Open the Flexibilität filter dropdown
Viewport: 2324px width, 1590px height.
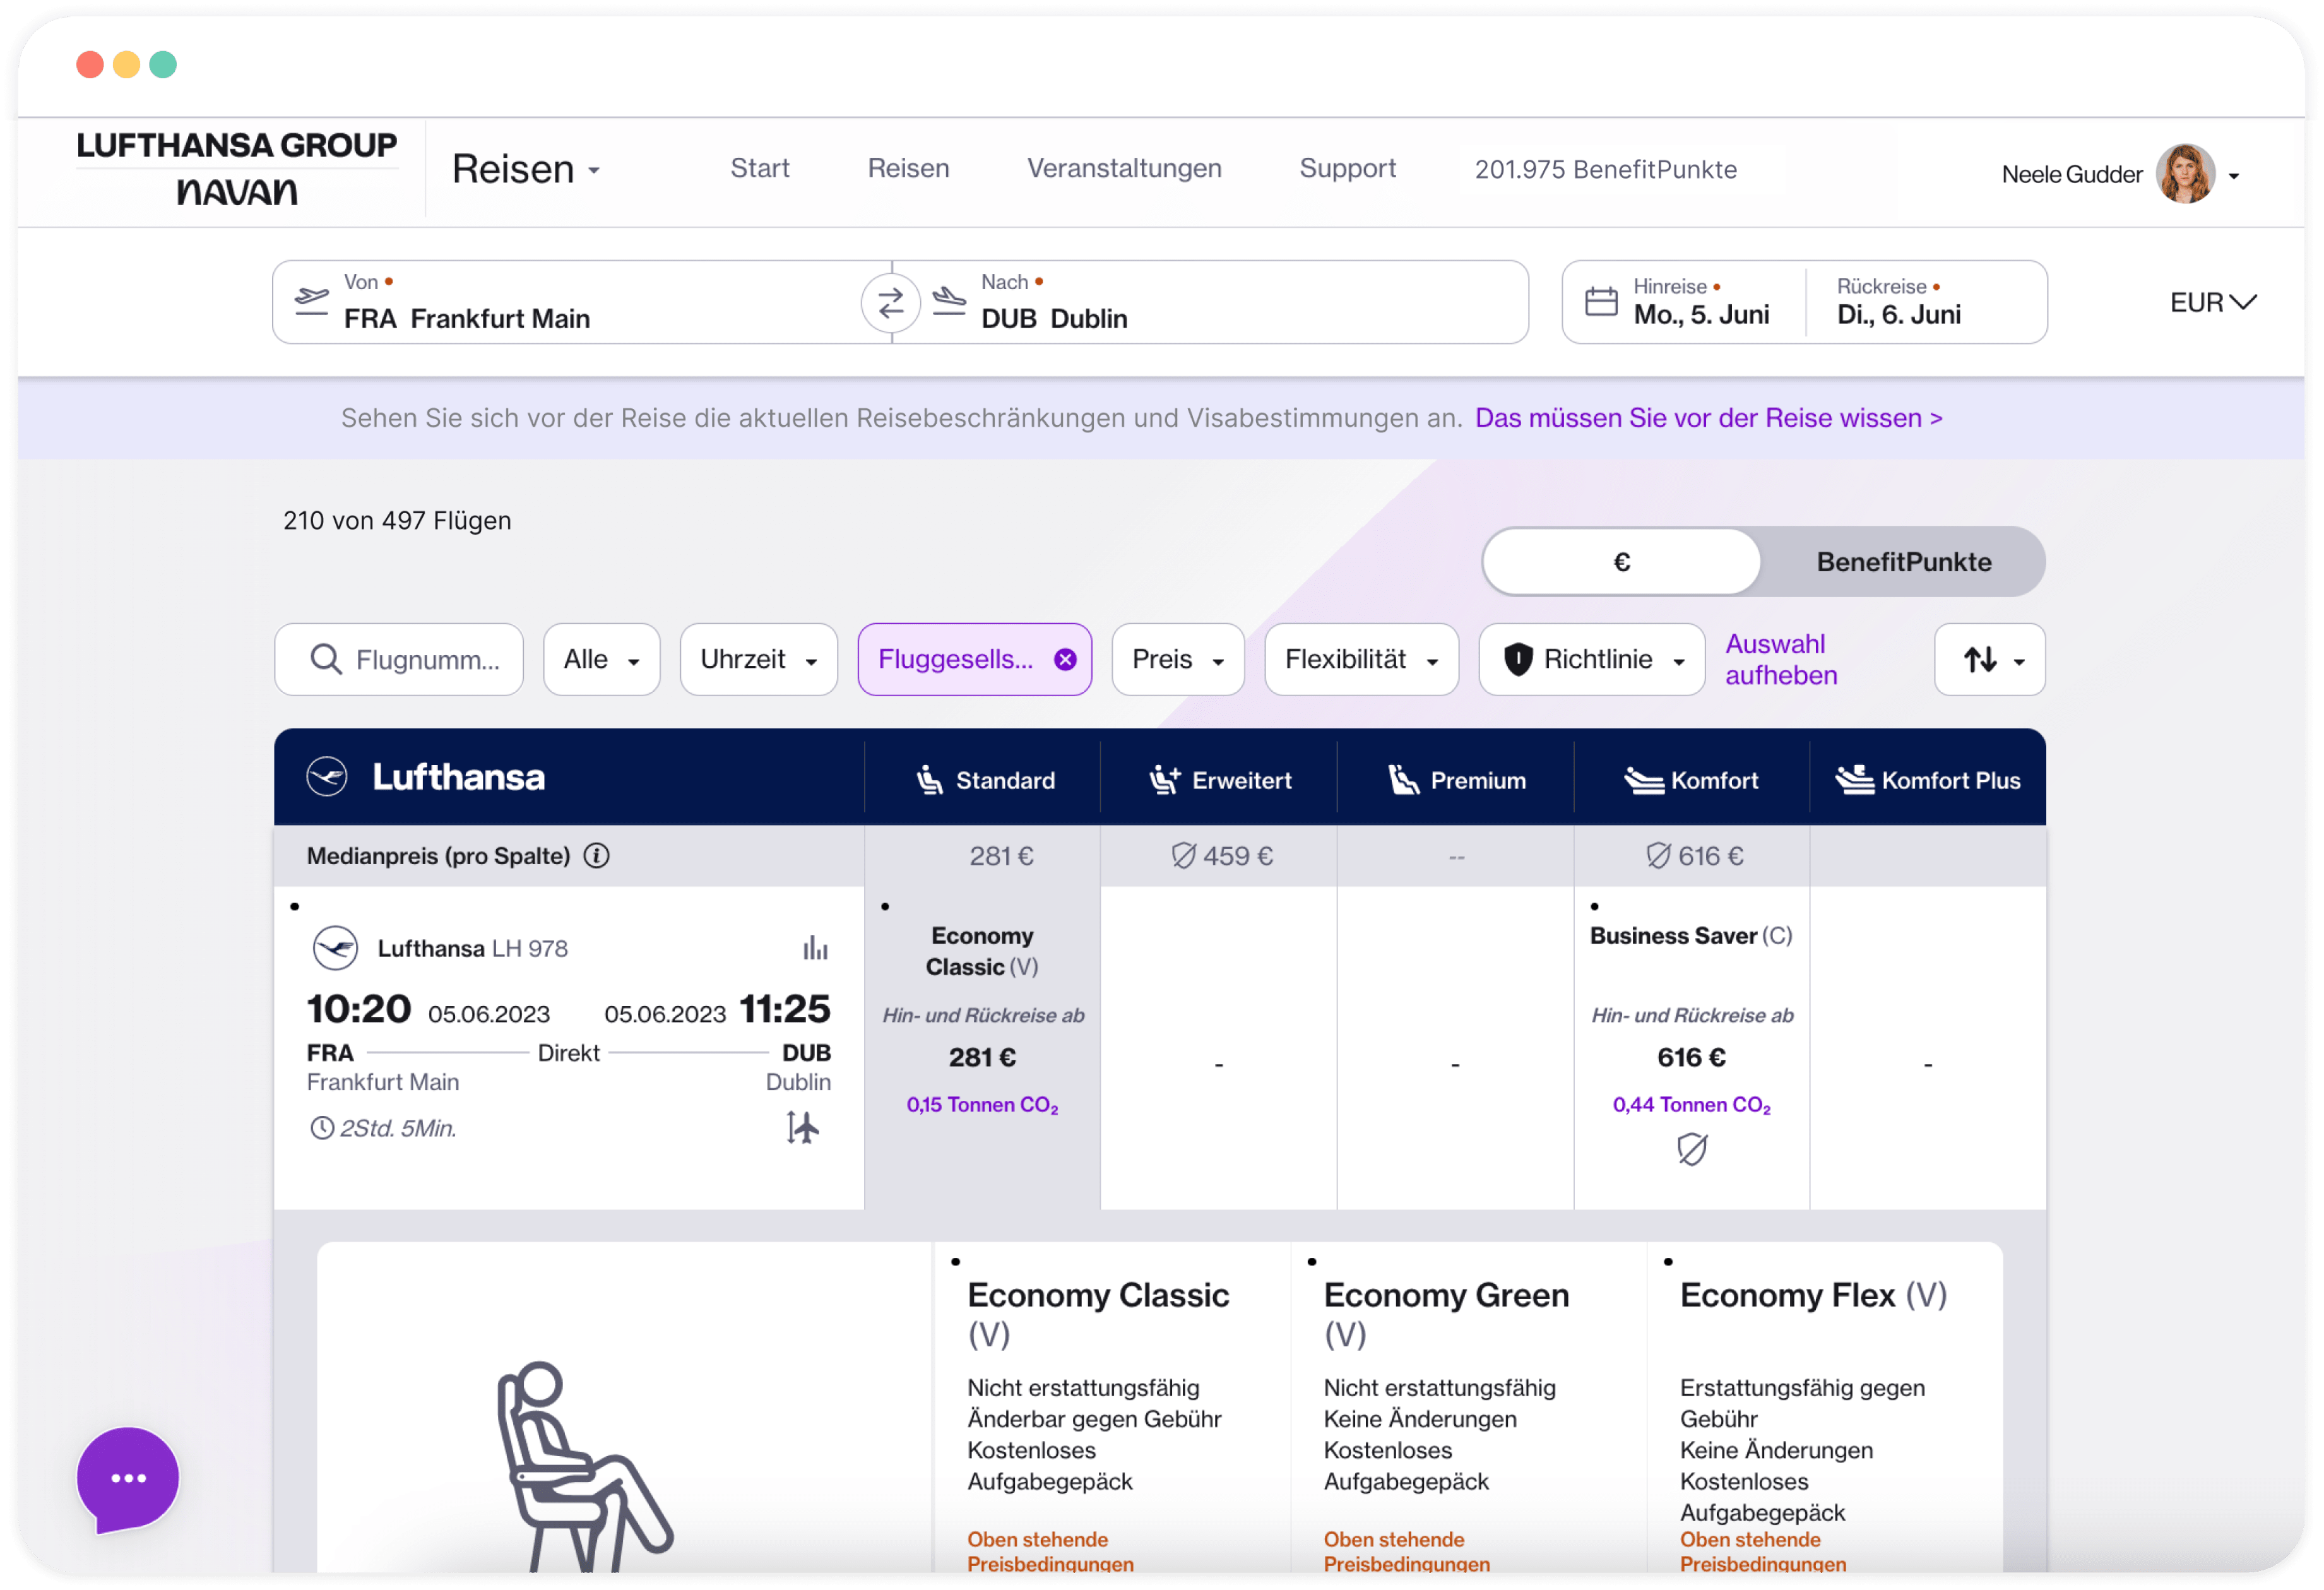1361,659
